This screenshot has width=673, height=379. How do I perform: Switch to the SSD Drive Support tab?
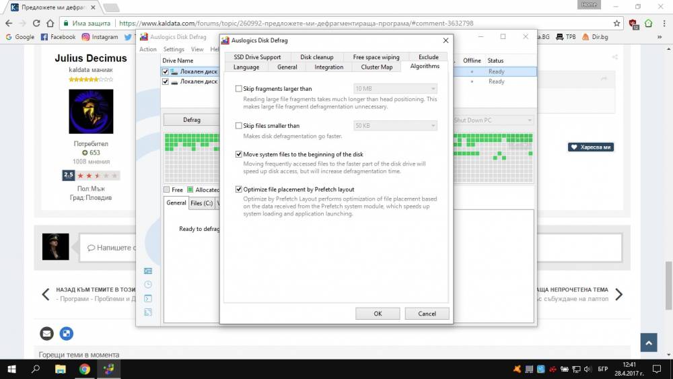tap(257, 57)
